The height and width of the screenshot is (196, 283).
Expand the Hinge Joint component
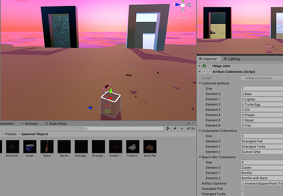[x=199, y=66]
